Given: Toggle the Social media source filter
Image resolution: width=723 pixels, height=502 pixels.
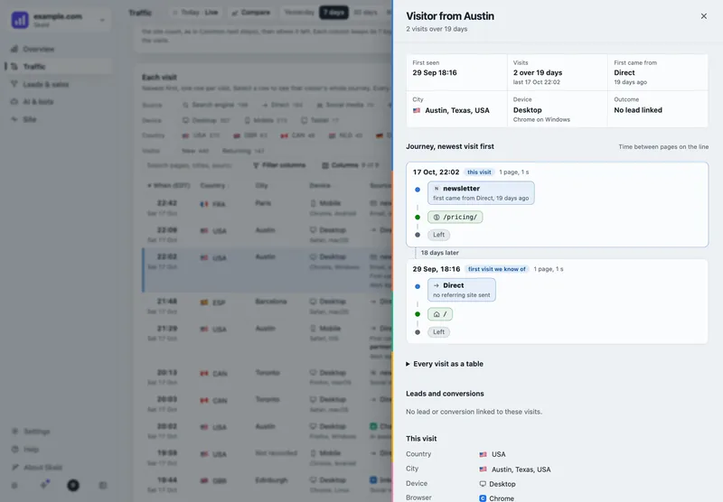Looking at the screenshot, I should (x=345, y=105).
